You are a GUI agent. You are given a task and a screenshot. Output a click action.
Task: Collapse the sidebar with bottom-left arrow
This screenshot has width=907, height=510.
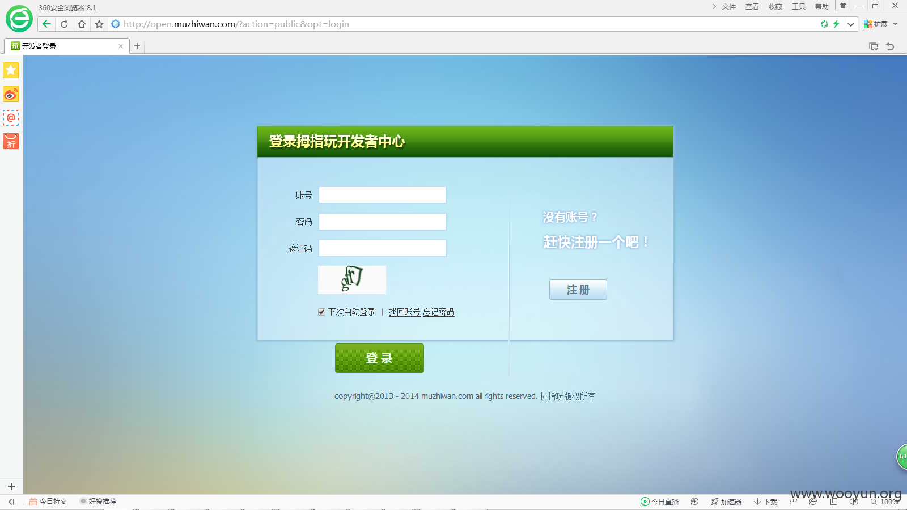pos(11,501)
